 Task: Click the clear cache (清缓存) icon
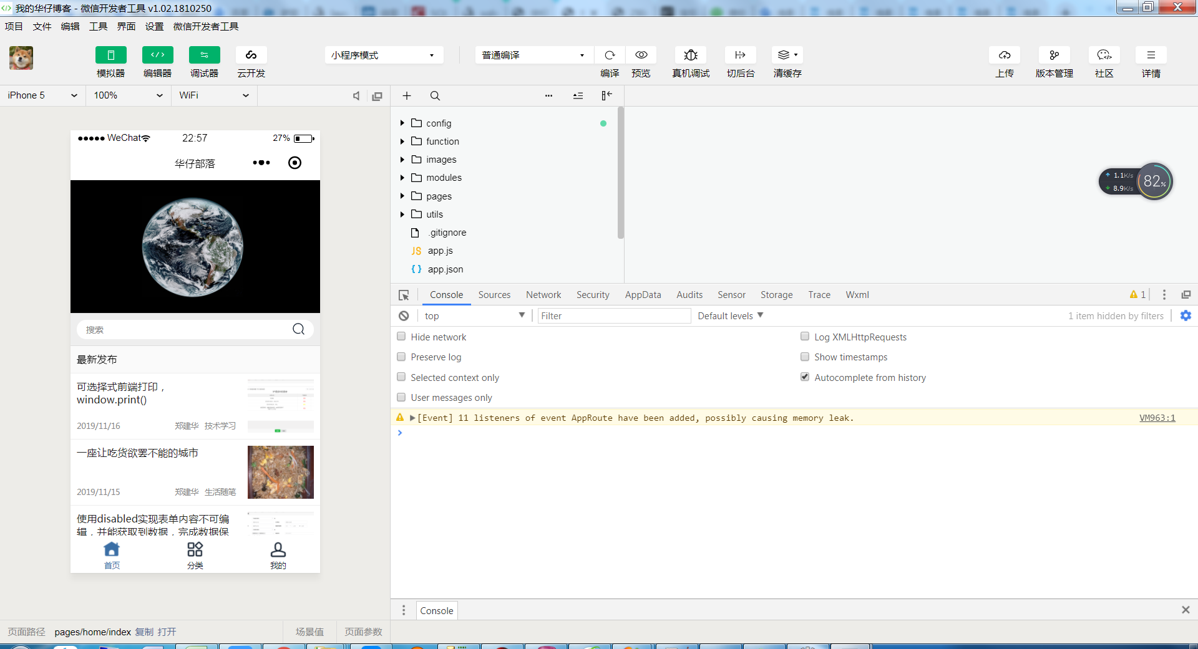[787, 55]
